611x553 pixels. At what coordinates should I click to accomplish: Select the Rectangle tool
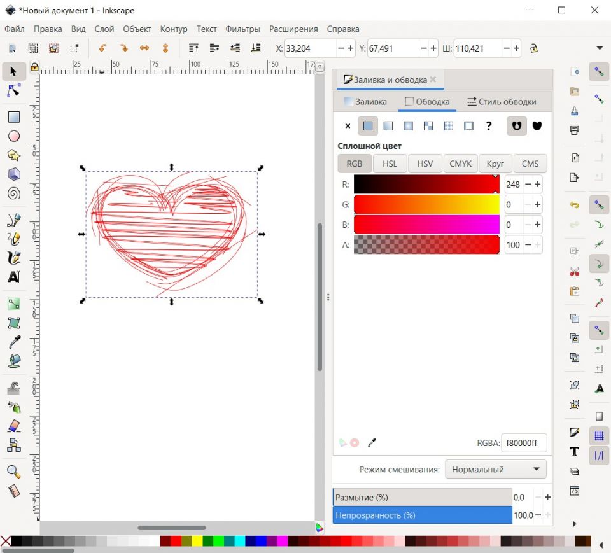coord(13,117)
